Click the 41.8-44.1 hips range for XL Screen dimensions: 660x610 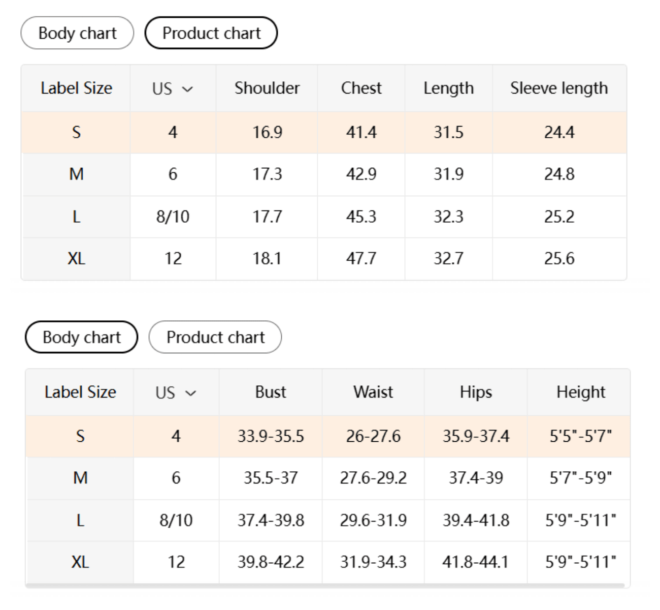[475, 562]
